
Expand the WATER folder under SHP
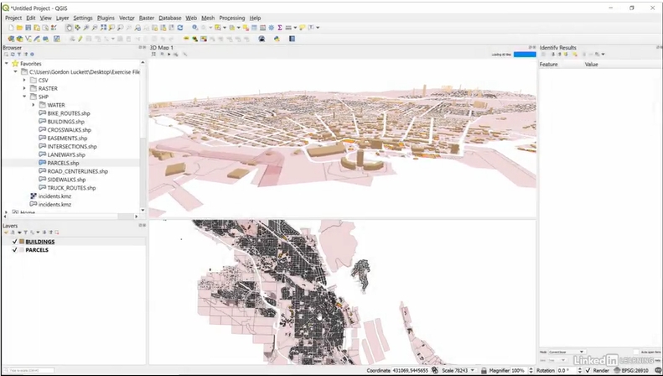[x=34, y=105]
